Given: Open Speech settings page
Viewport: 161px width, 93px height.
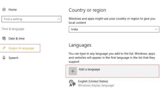Looking at the screenshot, I should pyautogui.click(x=13, y=58).
